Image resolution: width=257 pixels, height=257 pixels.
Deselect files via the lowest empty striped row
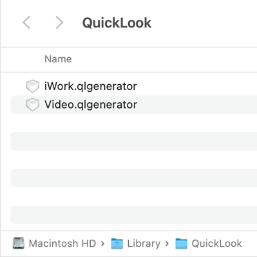(133, 215)
